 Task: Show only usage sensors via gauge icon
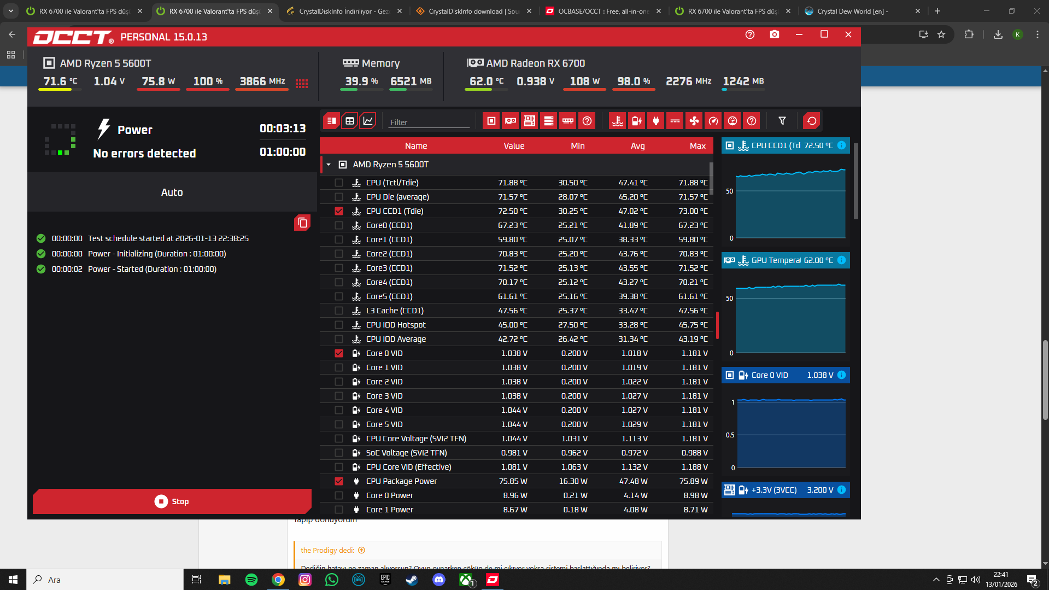732,121
